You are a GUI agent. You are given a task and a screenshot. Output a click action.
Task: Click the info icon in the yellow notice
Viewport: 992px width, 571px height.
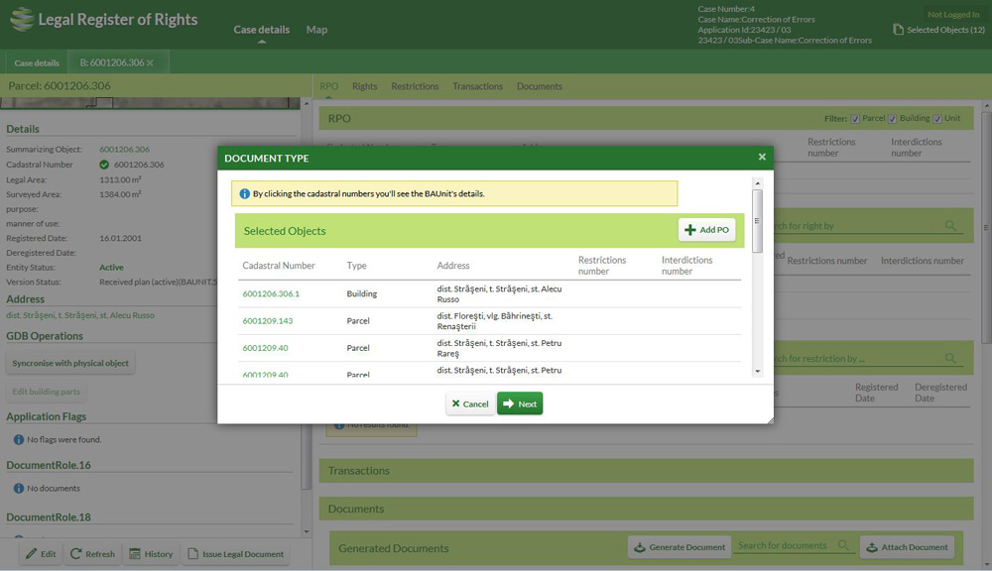tap(245, 193)
